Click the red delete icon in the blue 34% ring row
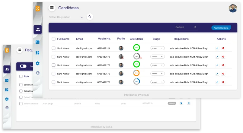Viewport: 243px width, 133px height. (x=223, y=82)
